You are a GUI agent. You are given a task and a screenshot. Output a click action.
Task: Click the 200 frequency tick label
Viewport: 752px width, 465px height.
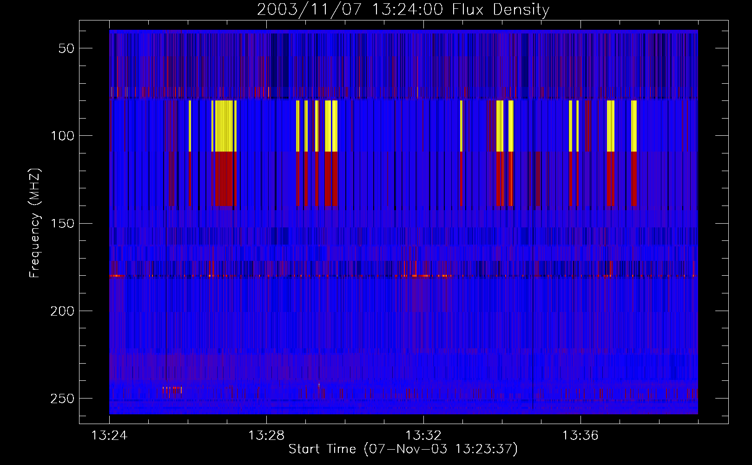tap(62, 311)
